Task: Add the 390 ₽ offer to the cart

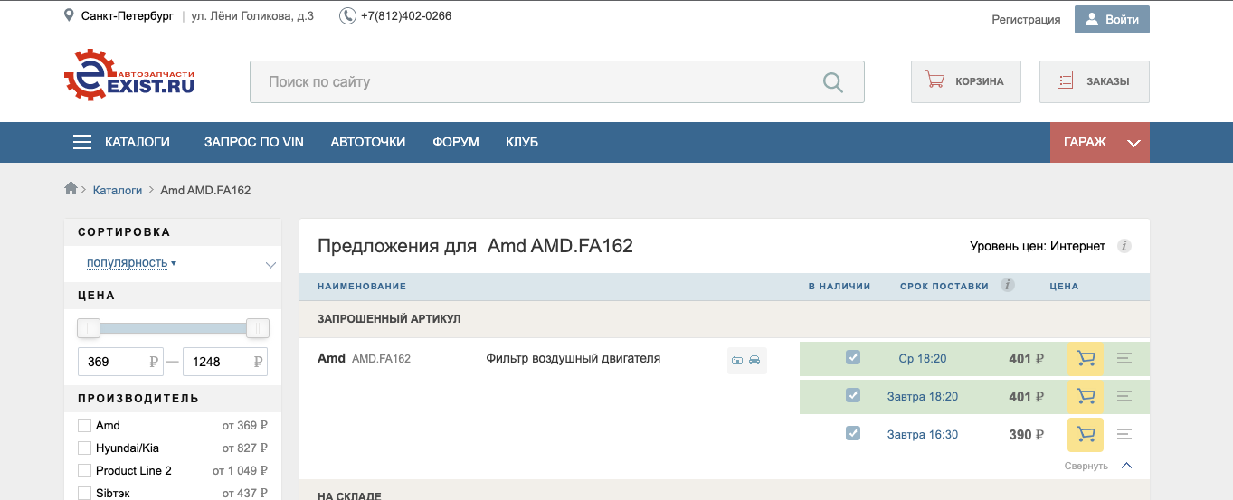Action: tap(1086, 434)
